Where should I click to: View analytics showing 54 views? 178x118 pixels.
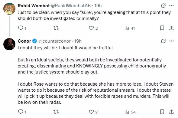point(130,112)
